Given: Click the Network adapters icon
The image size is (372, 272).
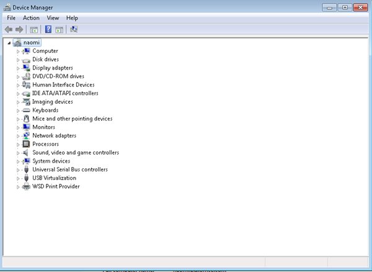Looking at the screenshot, I should (26, 135).
